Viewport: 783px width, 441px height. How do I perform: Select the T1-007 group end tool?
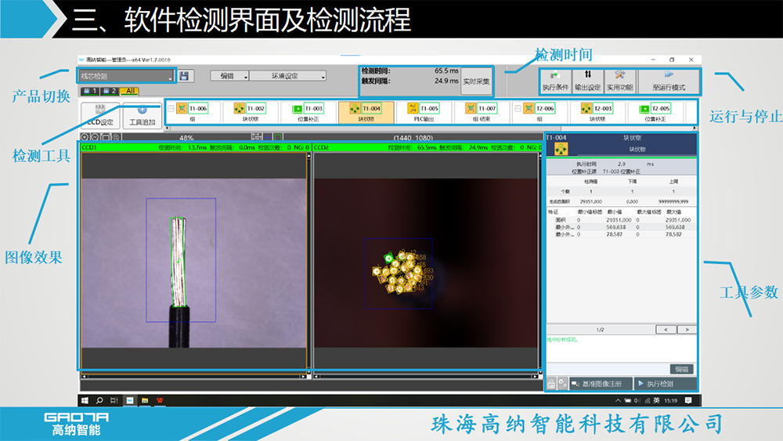pyautogui.click(x=482, y=112)
